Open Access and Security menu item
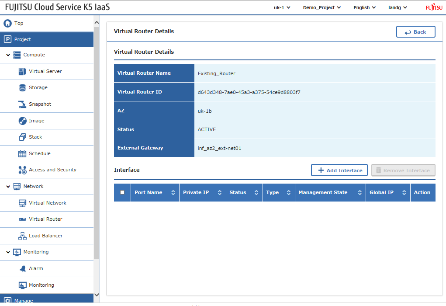Screen dimensions: 446x306 (x=47, y=170)
